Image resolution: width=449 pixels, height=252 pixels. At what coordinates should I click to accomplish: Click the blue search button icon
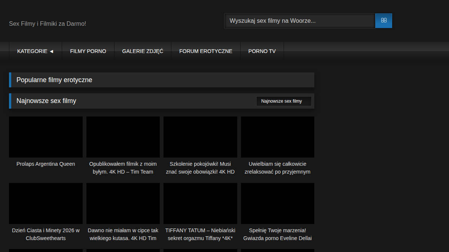[384, 21]
